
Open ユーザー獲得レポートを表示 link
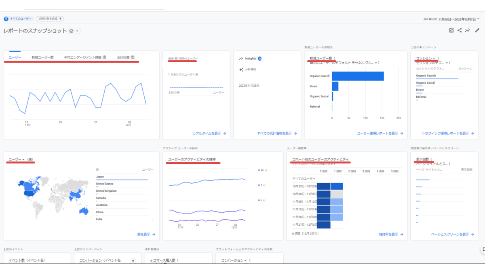click(x=380, y=133)
